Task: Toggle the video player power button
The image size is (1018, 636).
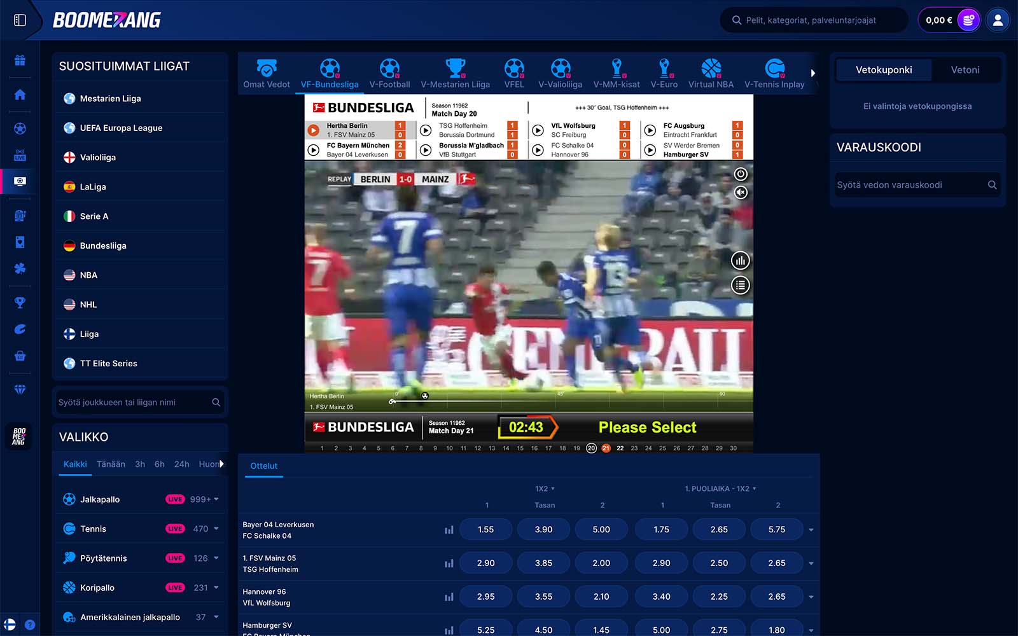Action: (741, 174)
